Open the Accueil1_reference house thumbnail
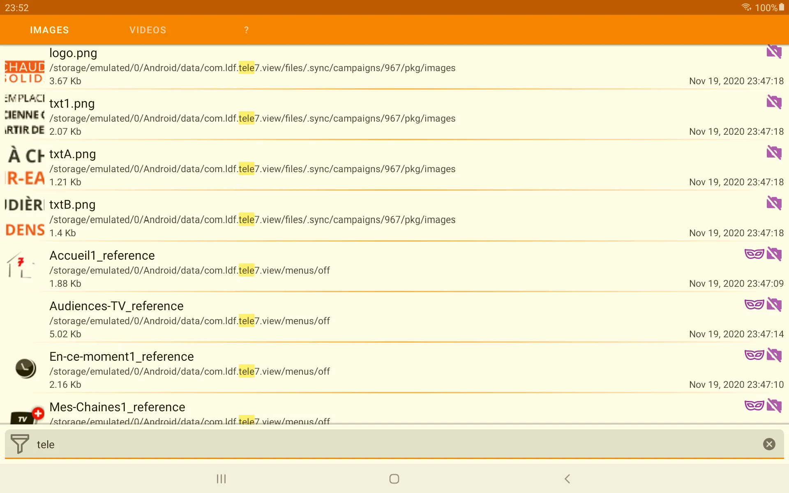The height and width of the screenshot is (493, 789). pyautogui.click(x=21, y=266)
